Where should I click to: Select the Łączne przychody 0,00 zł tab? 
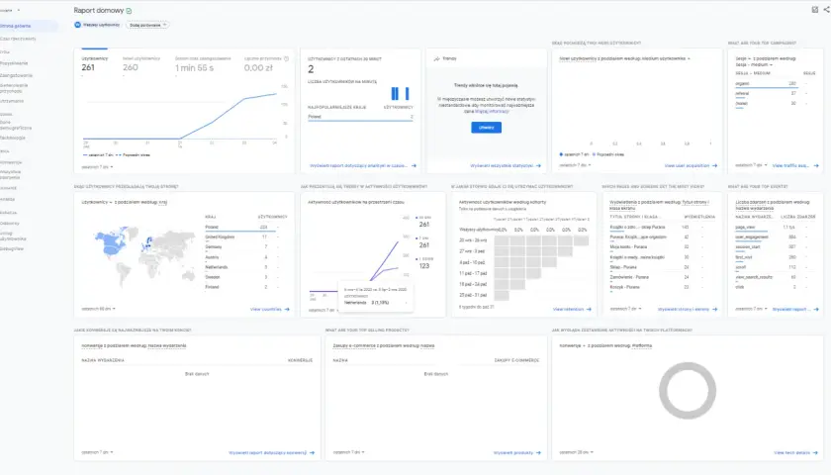tap(263, 64)
